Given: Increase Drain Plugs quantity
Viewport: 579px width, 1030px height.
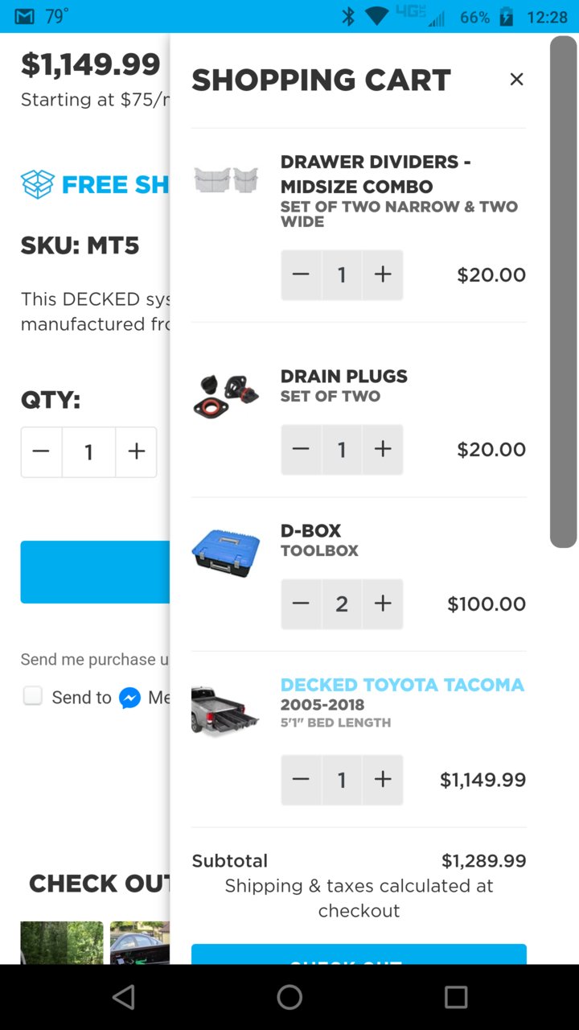Looking at the screenshot, I should pyautogui.click(x=383, y=449).
